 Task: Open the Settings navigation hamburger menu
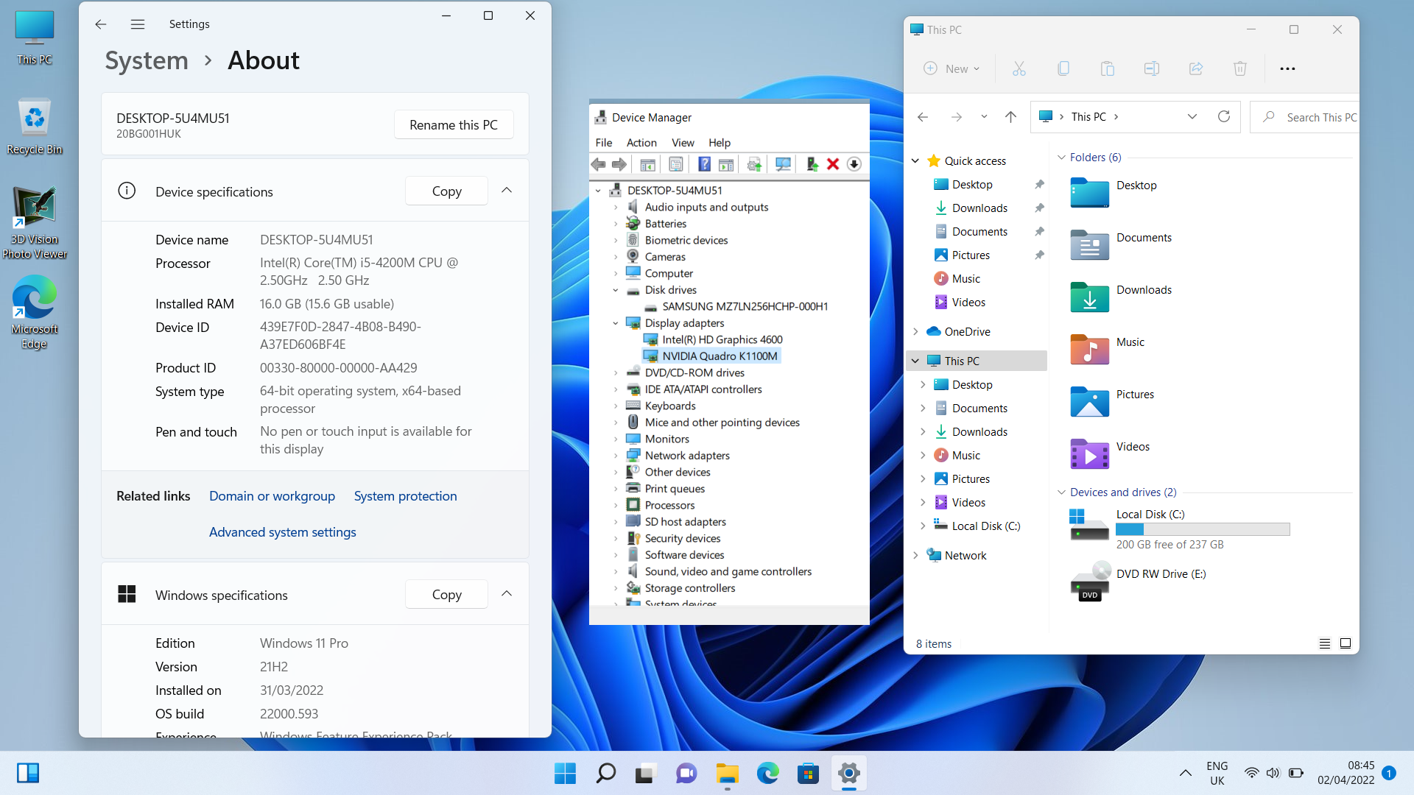click(138, 24)
